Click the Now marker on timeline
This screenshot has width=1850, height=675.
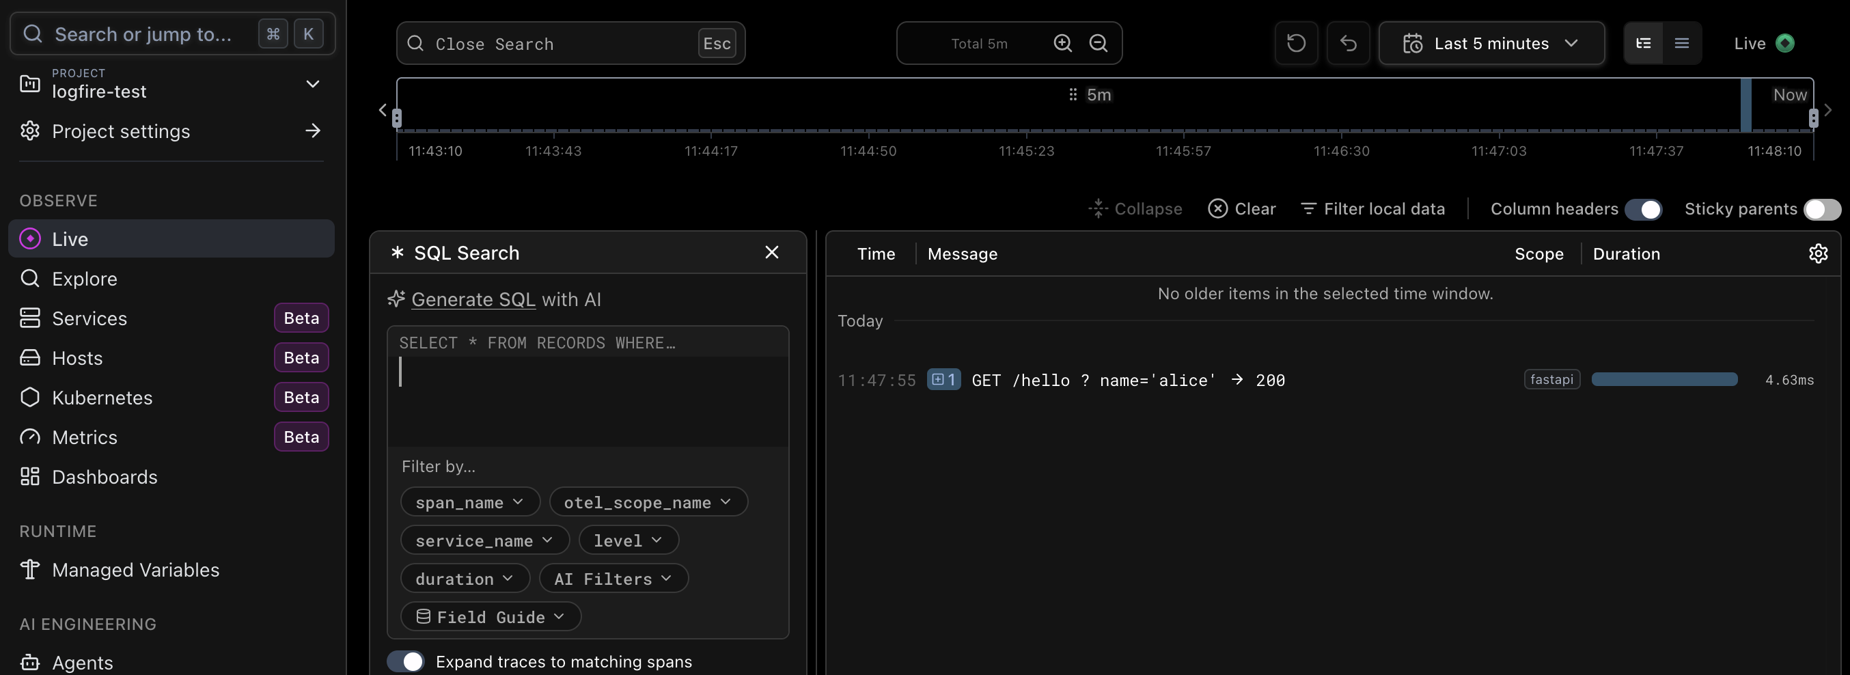(1789, 95)
